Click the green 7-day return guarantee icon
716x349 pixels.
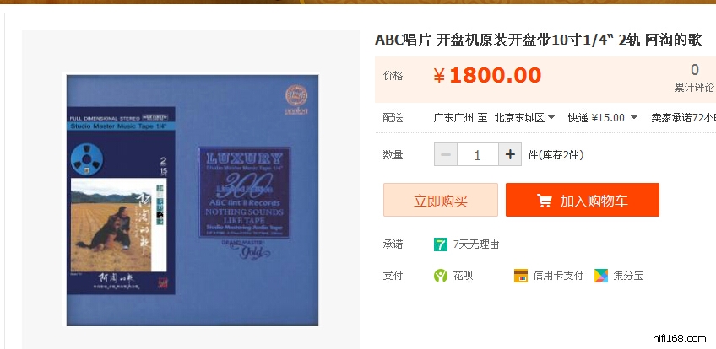(x=441, y=244)
